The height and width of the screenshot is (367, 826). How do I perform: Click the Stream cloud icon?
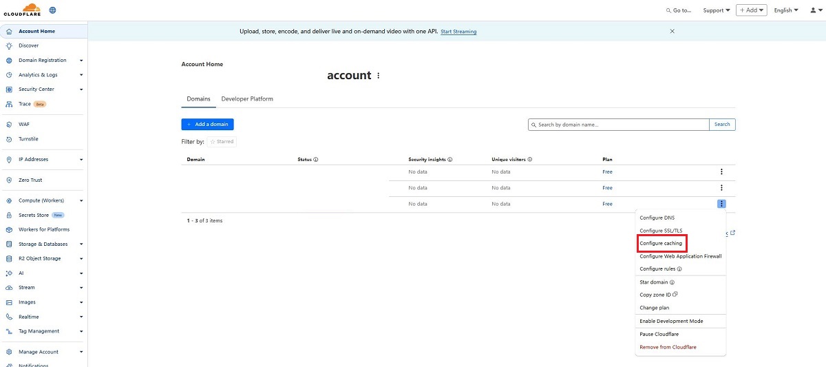[9, 287]
